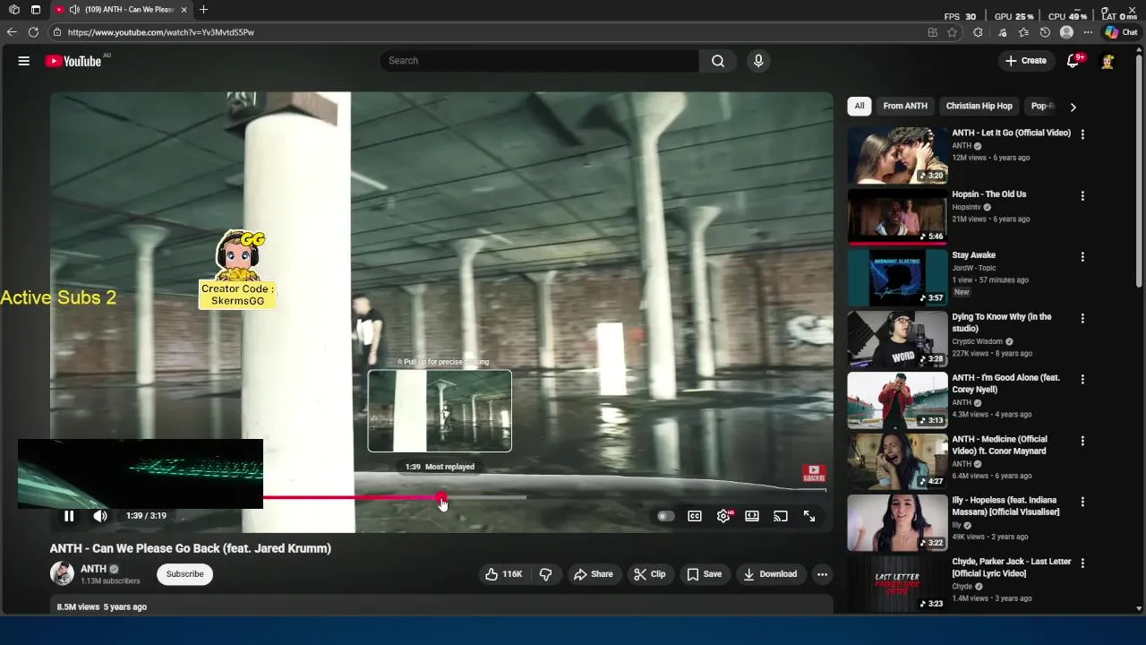Select the All filter chip
The image size is (1146, 645).
click(859, 106)
